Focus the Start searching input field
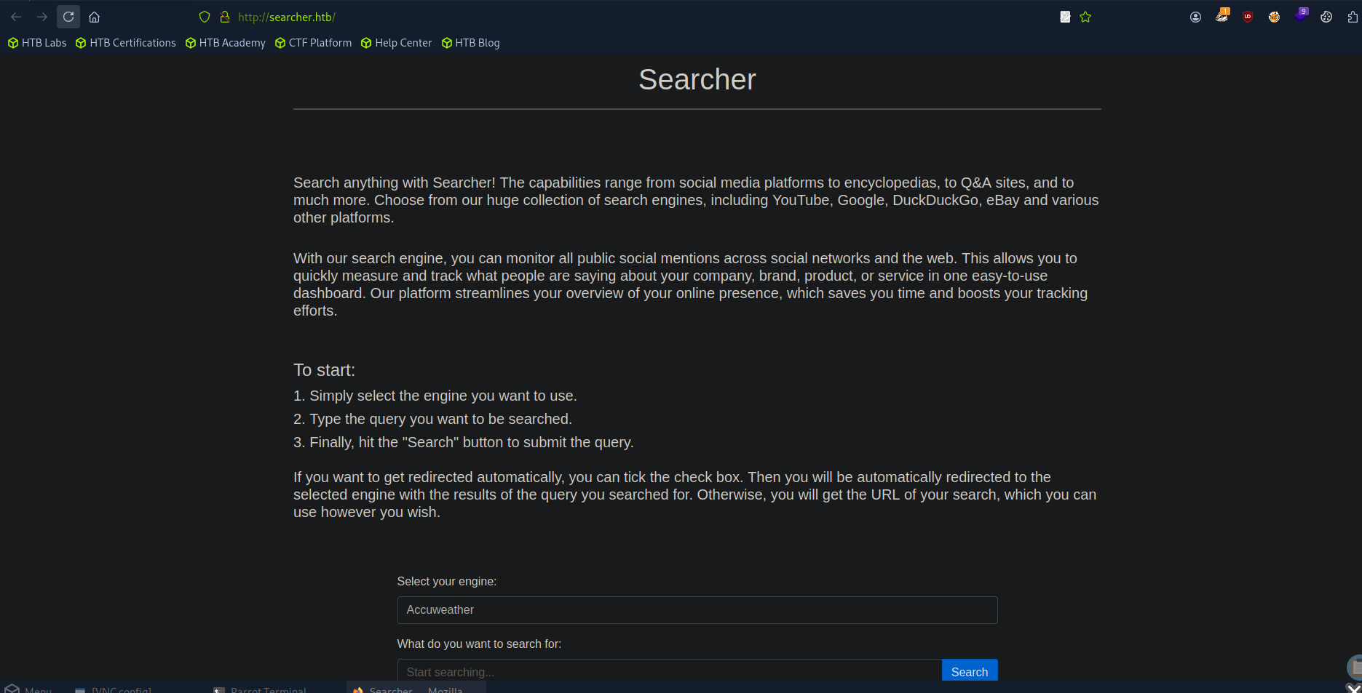The height and width of the screenshot is (693, 1362). (670, 671)
